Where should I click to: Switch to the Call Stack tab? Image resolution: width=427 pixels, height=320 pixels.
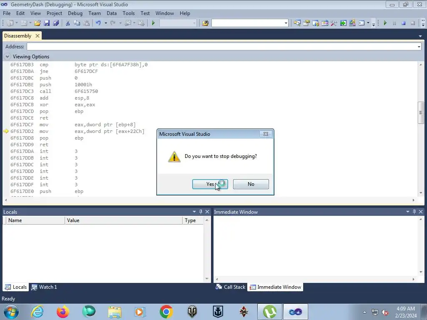coord(230,287)
